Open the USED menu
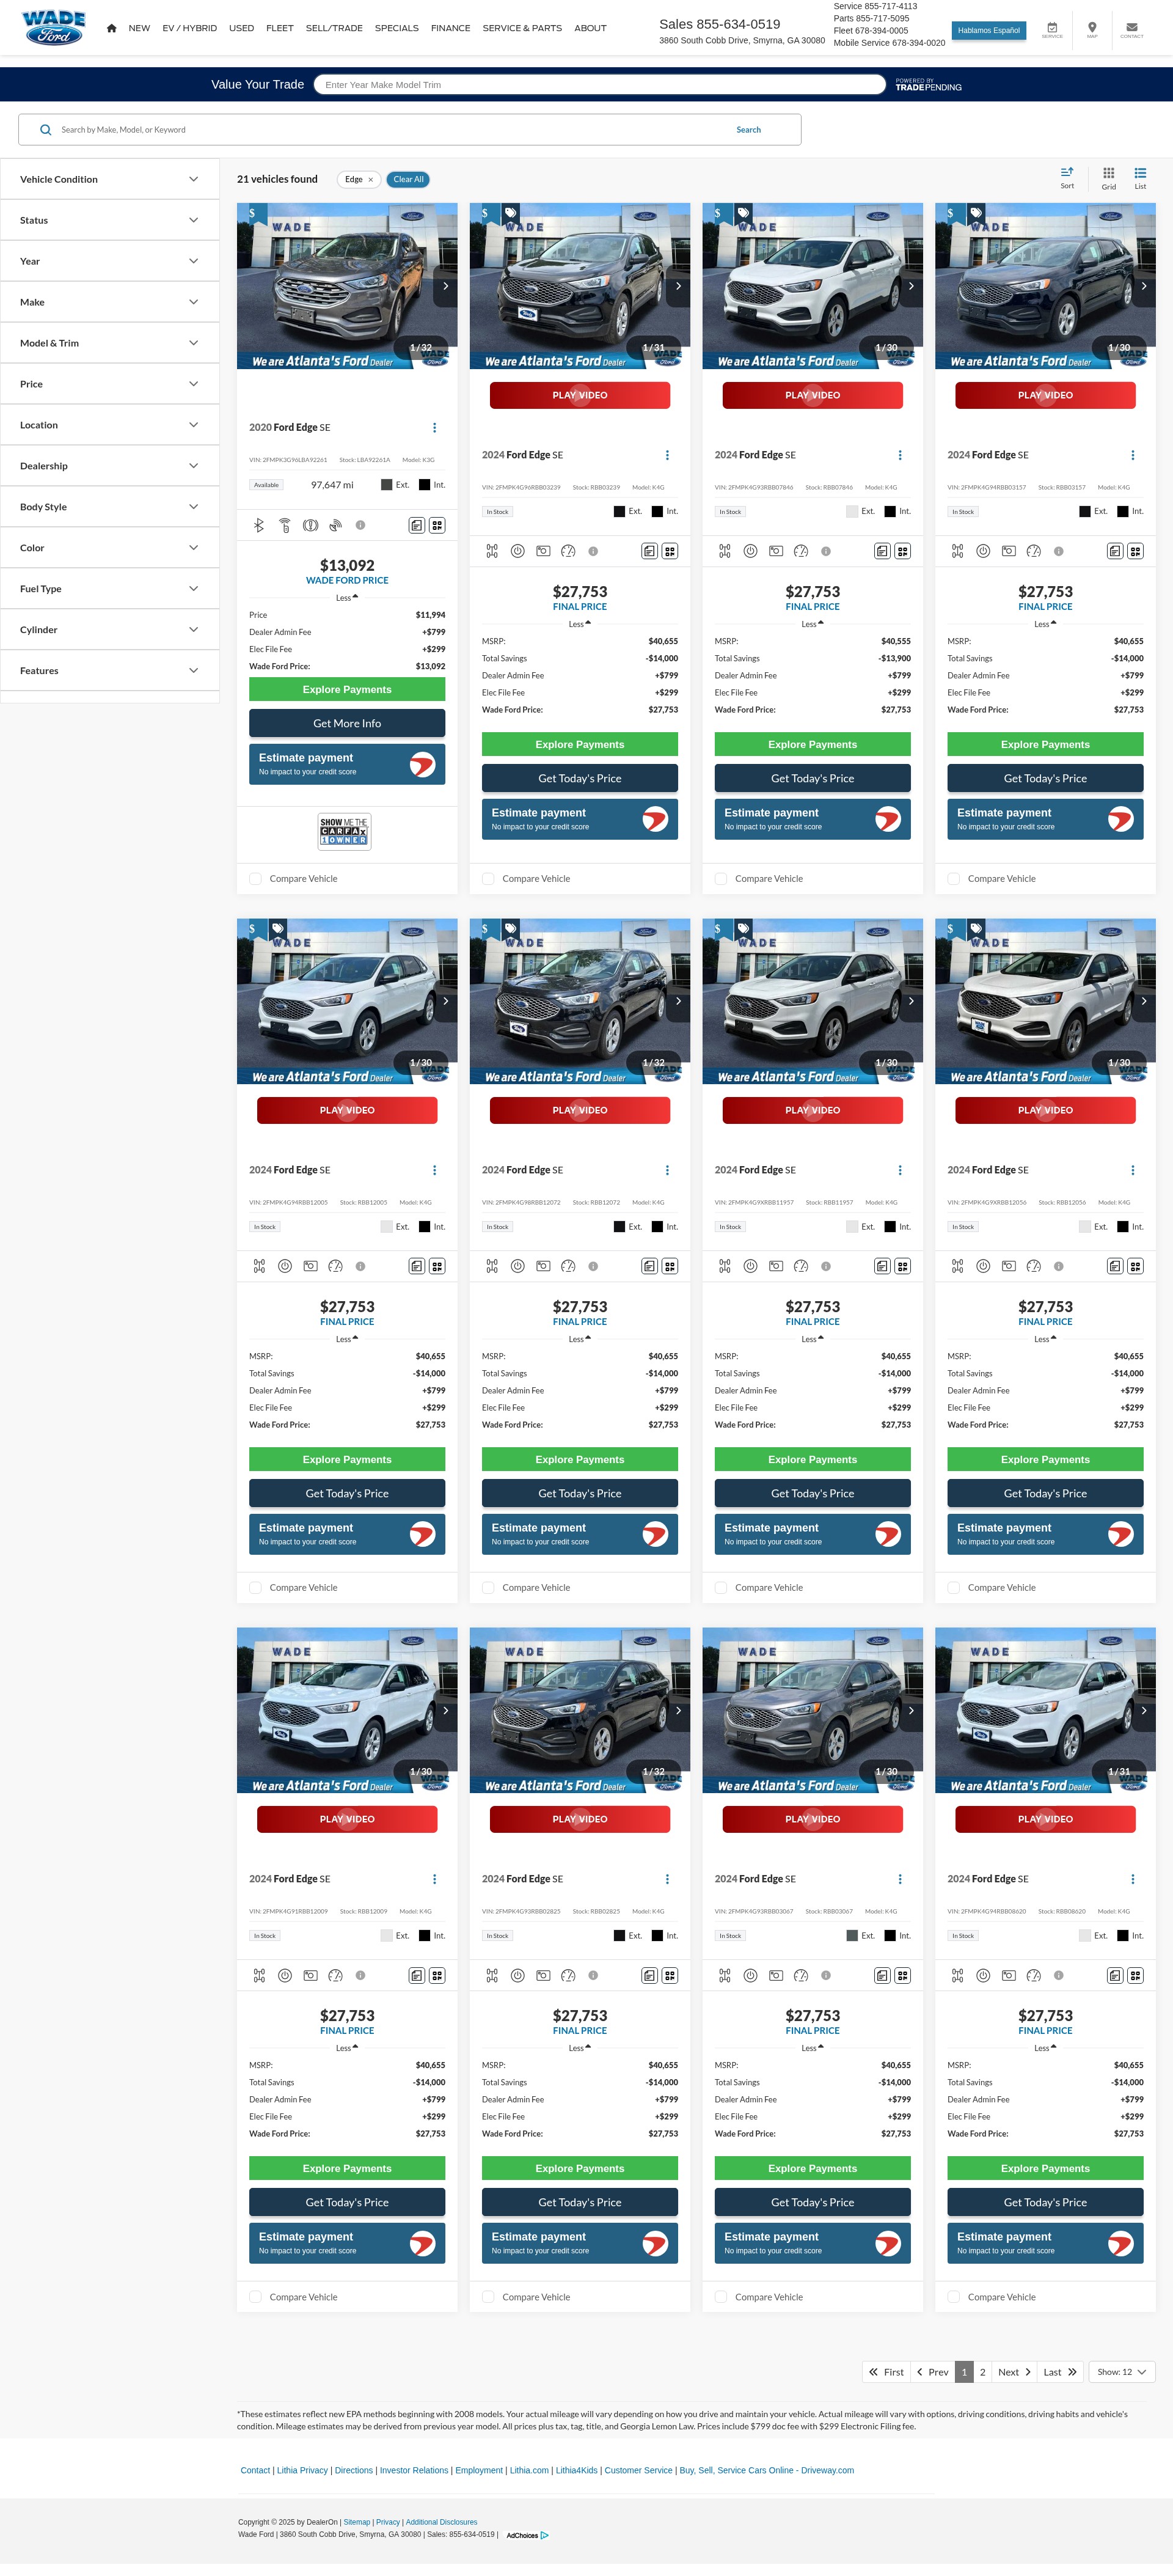The image size is (1173, 2576). pos(241,28)
